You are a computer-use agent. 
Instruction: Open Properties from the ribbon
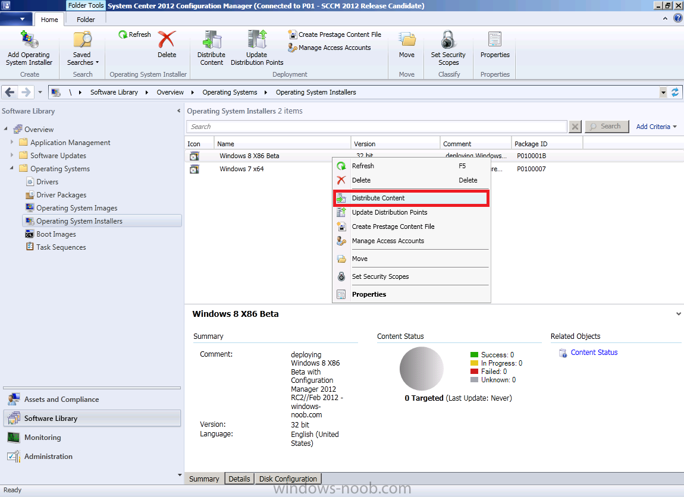[x=495, y=45]
